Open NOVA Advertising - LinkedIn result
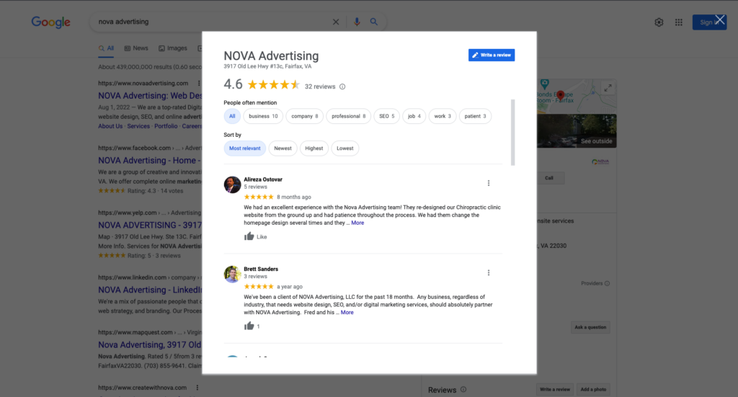Viewport: 738px width, 397px height. click(x=150, y=290)
